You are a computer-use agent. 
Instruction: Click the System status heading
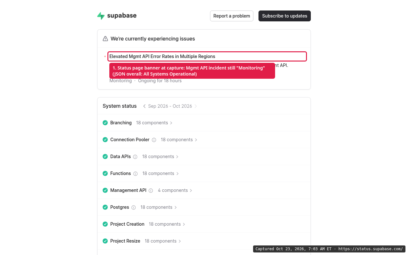[120, 106]
